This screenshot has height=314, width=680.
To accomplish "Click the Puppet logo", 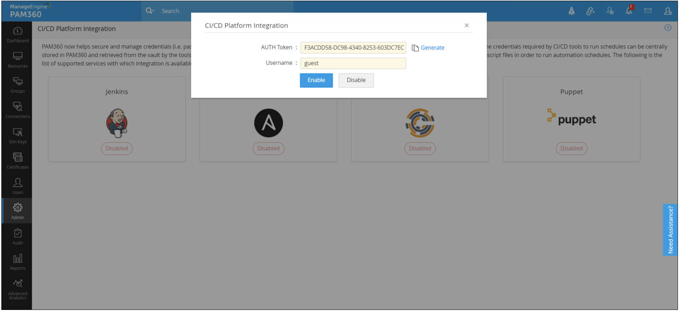I will [571, 117].
